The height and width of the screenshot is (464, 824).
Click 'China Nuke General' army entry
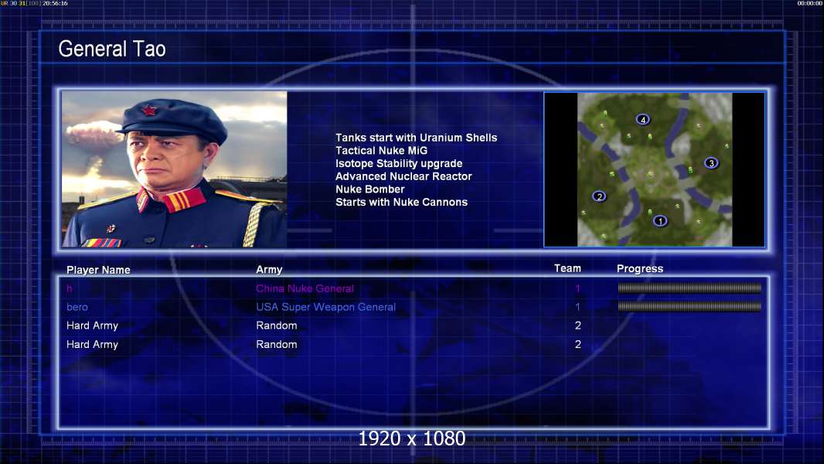coord(305,288)
